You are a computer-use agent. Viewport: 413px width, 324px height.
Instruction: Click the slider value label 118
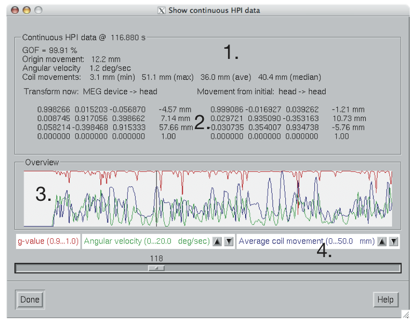tap(157, 259)
